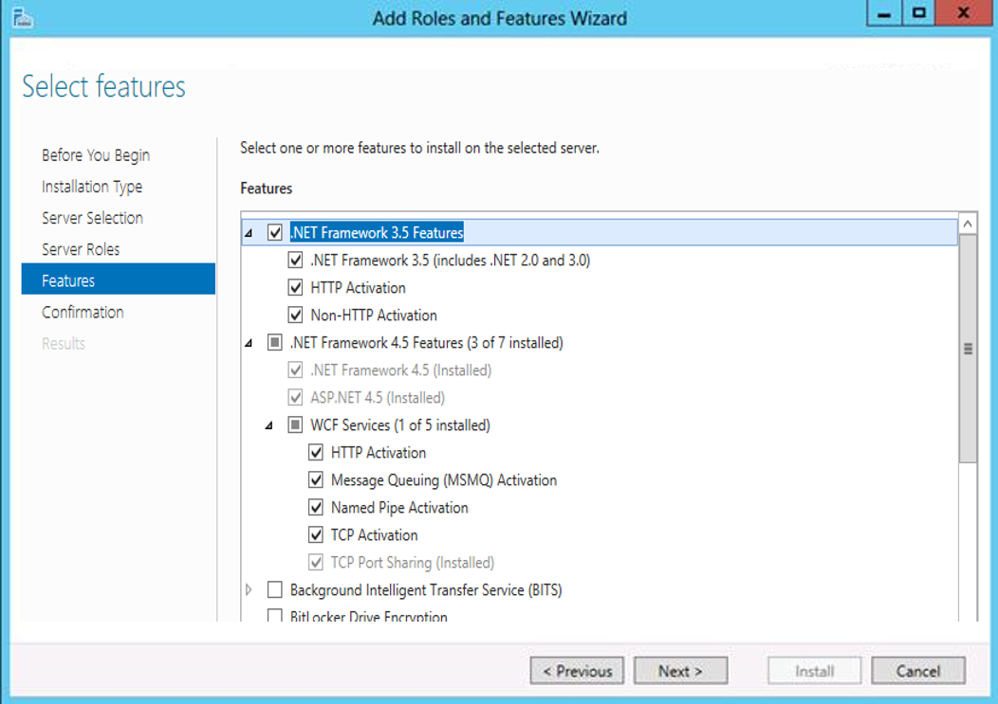
Task: Open Server Roles step
Action: point(81,249)
